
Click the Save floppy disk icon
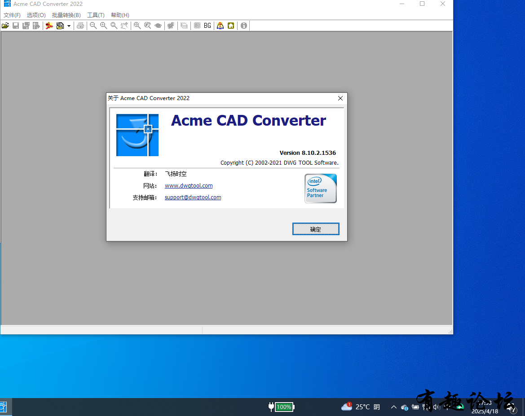point(15,26)
